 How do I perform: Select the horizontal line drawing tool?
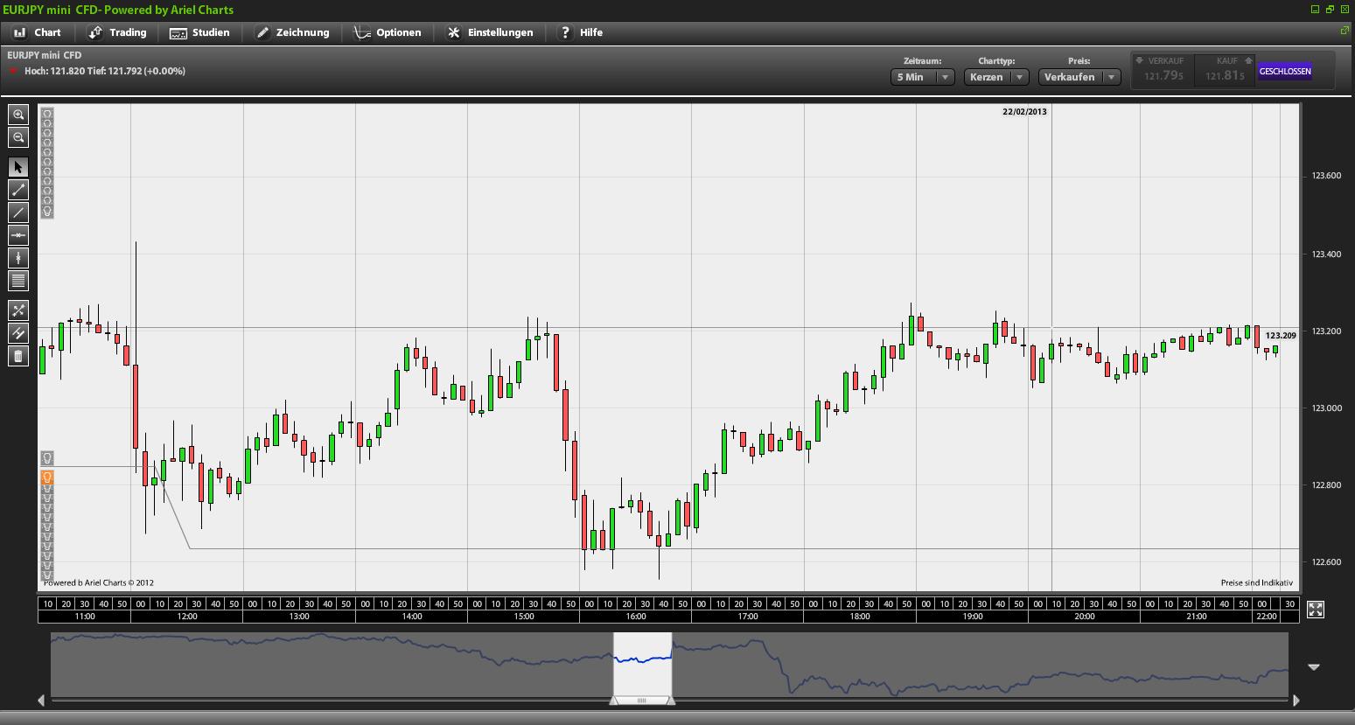18,235
